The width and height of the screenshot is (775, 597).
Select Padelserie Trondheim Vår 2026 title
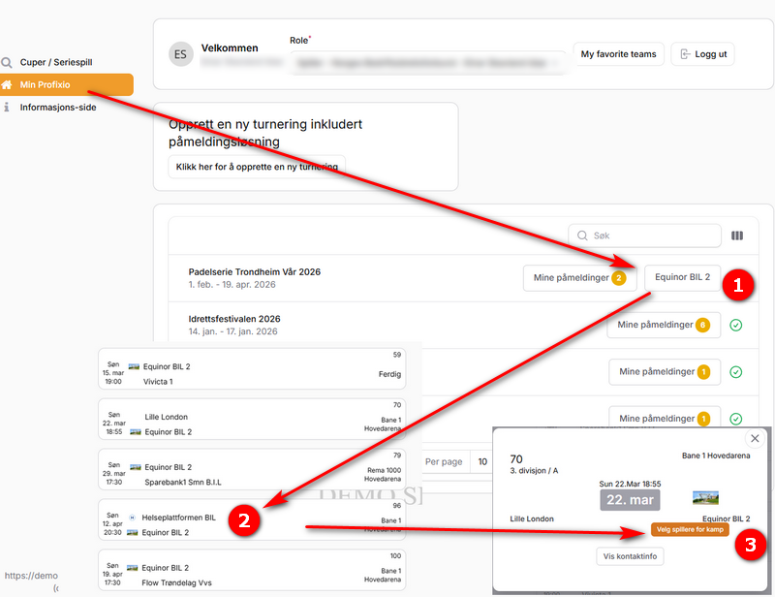point(254,272)
